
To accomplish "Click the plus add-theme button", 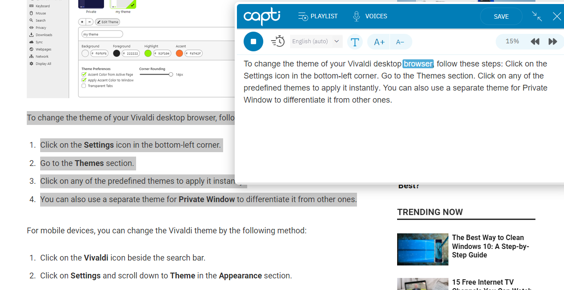I will 82,22.
